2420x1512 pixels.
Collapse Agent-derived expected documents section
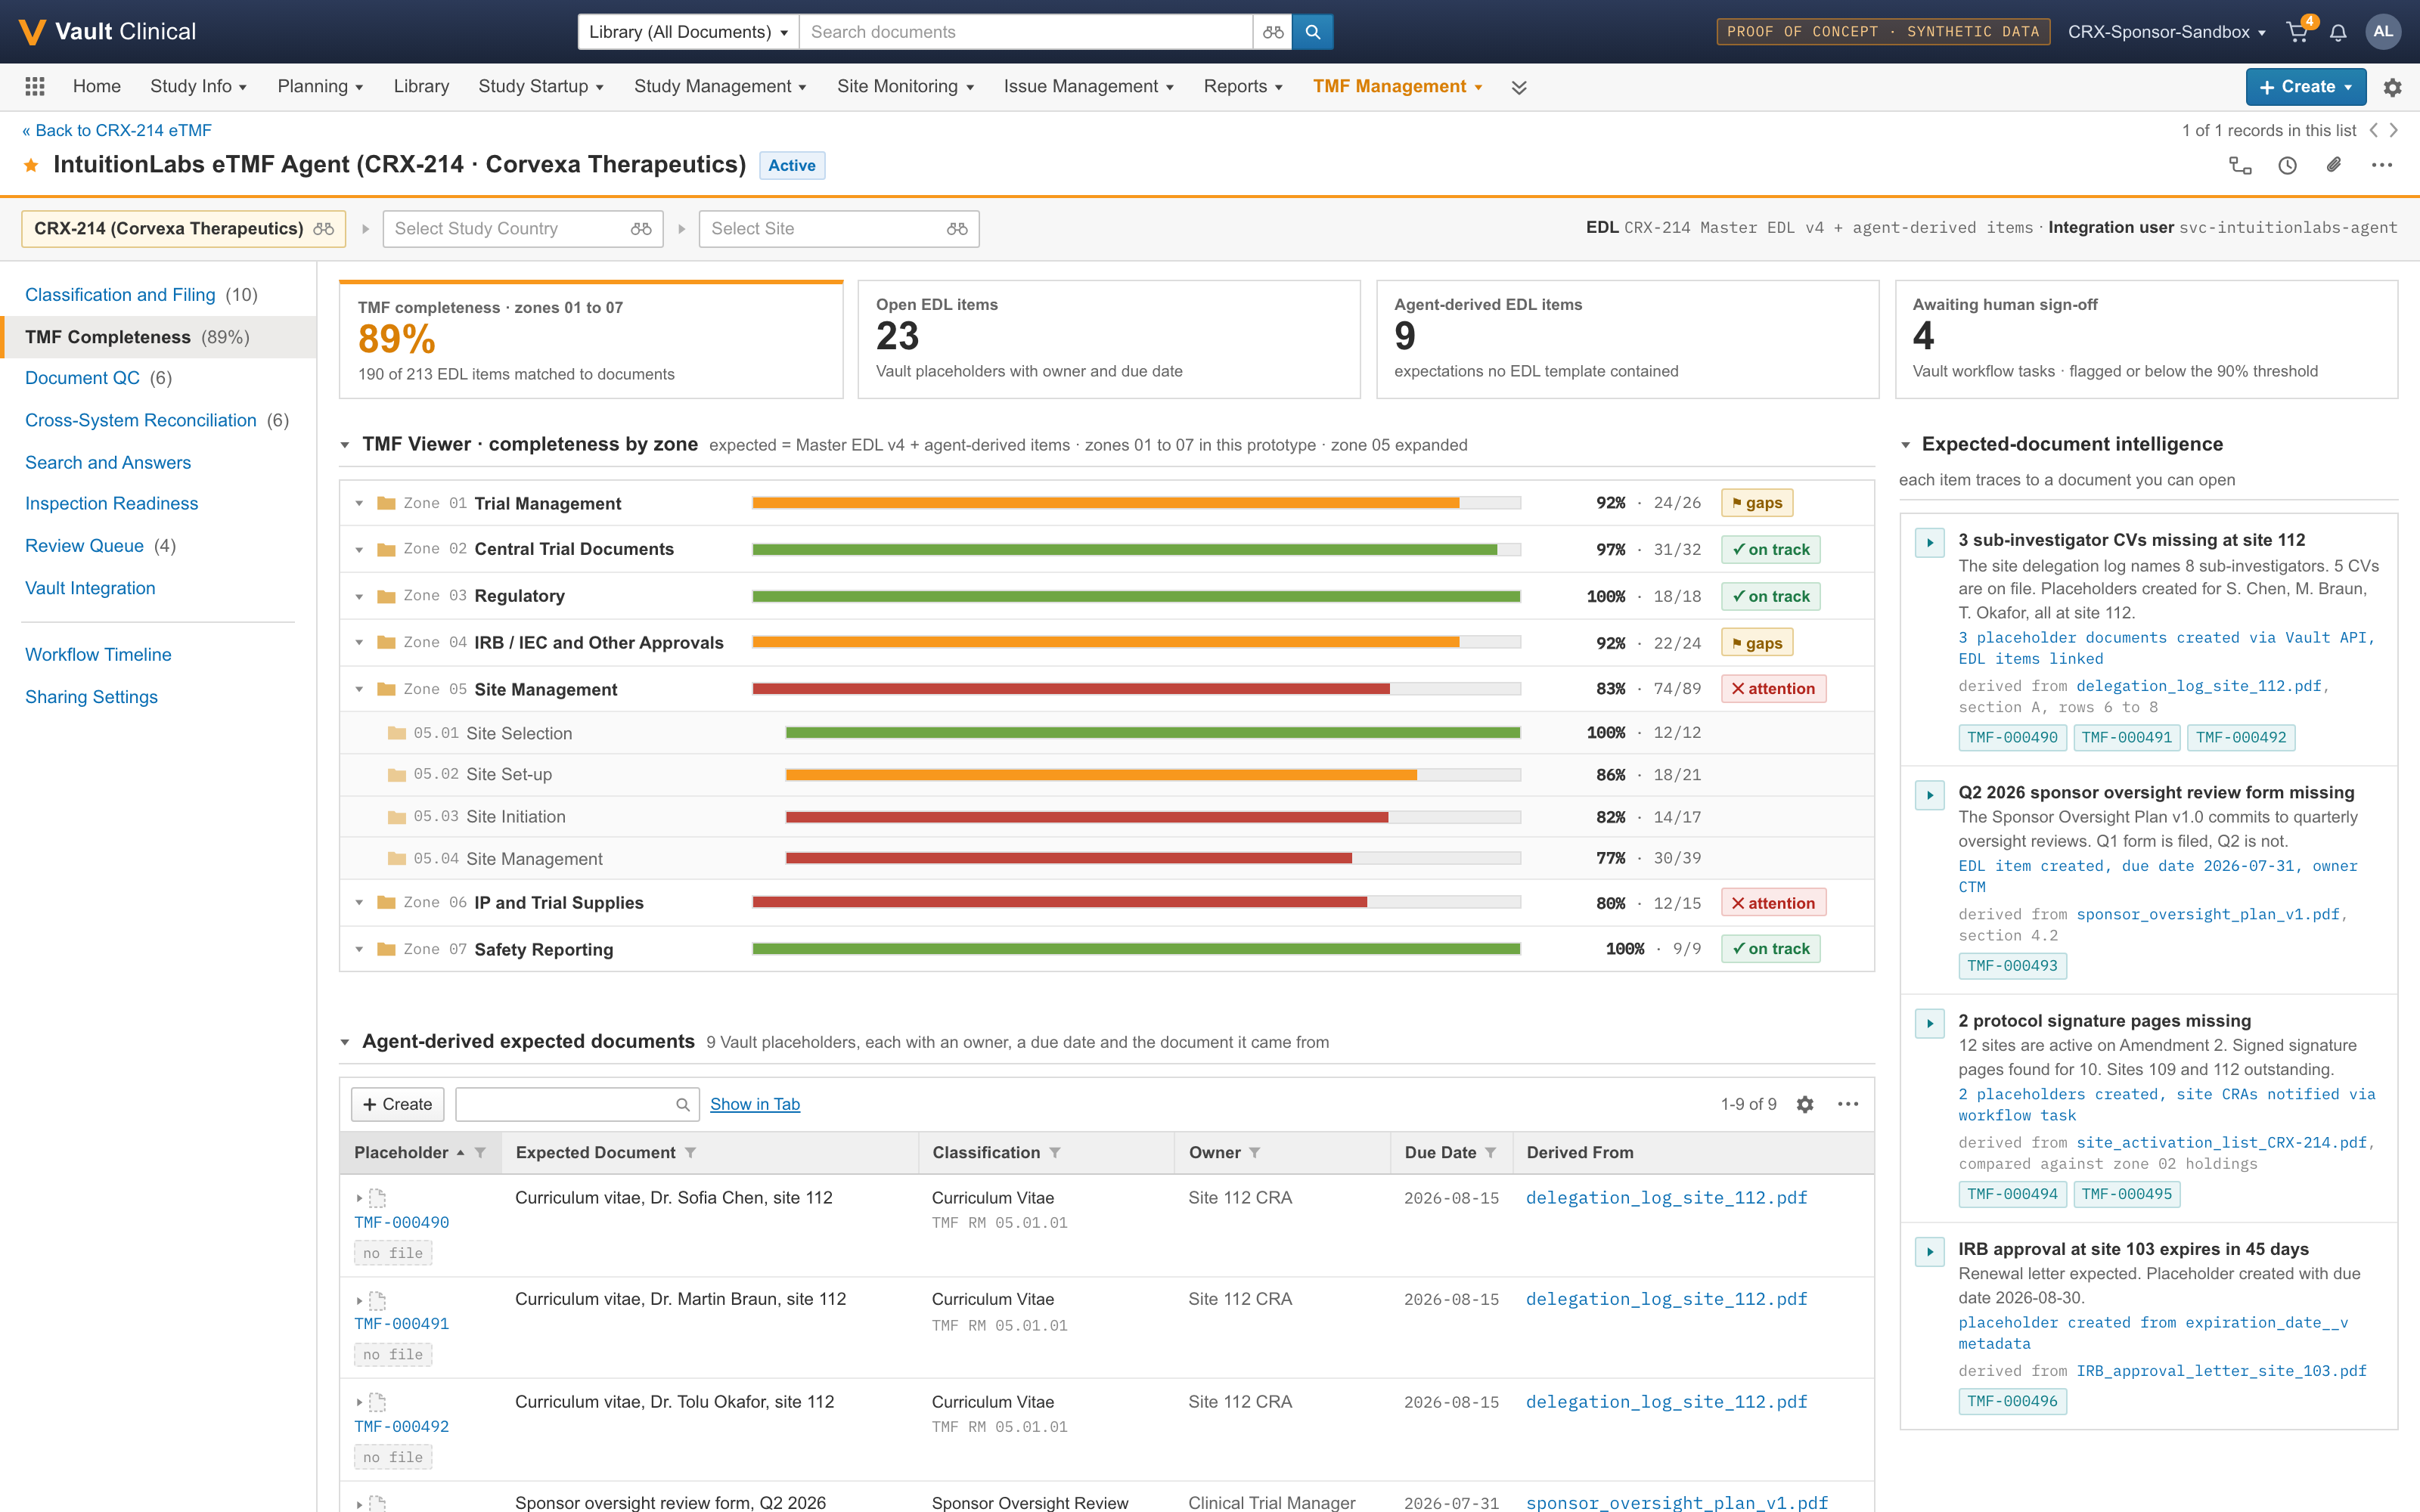(345, 1042)
